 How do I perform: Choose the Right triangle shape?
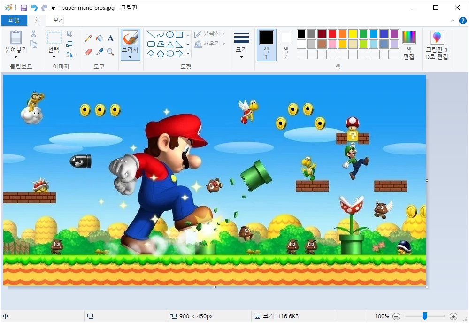point(179,44)
